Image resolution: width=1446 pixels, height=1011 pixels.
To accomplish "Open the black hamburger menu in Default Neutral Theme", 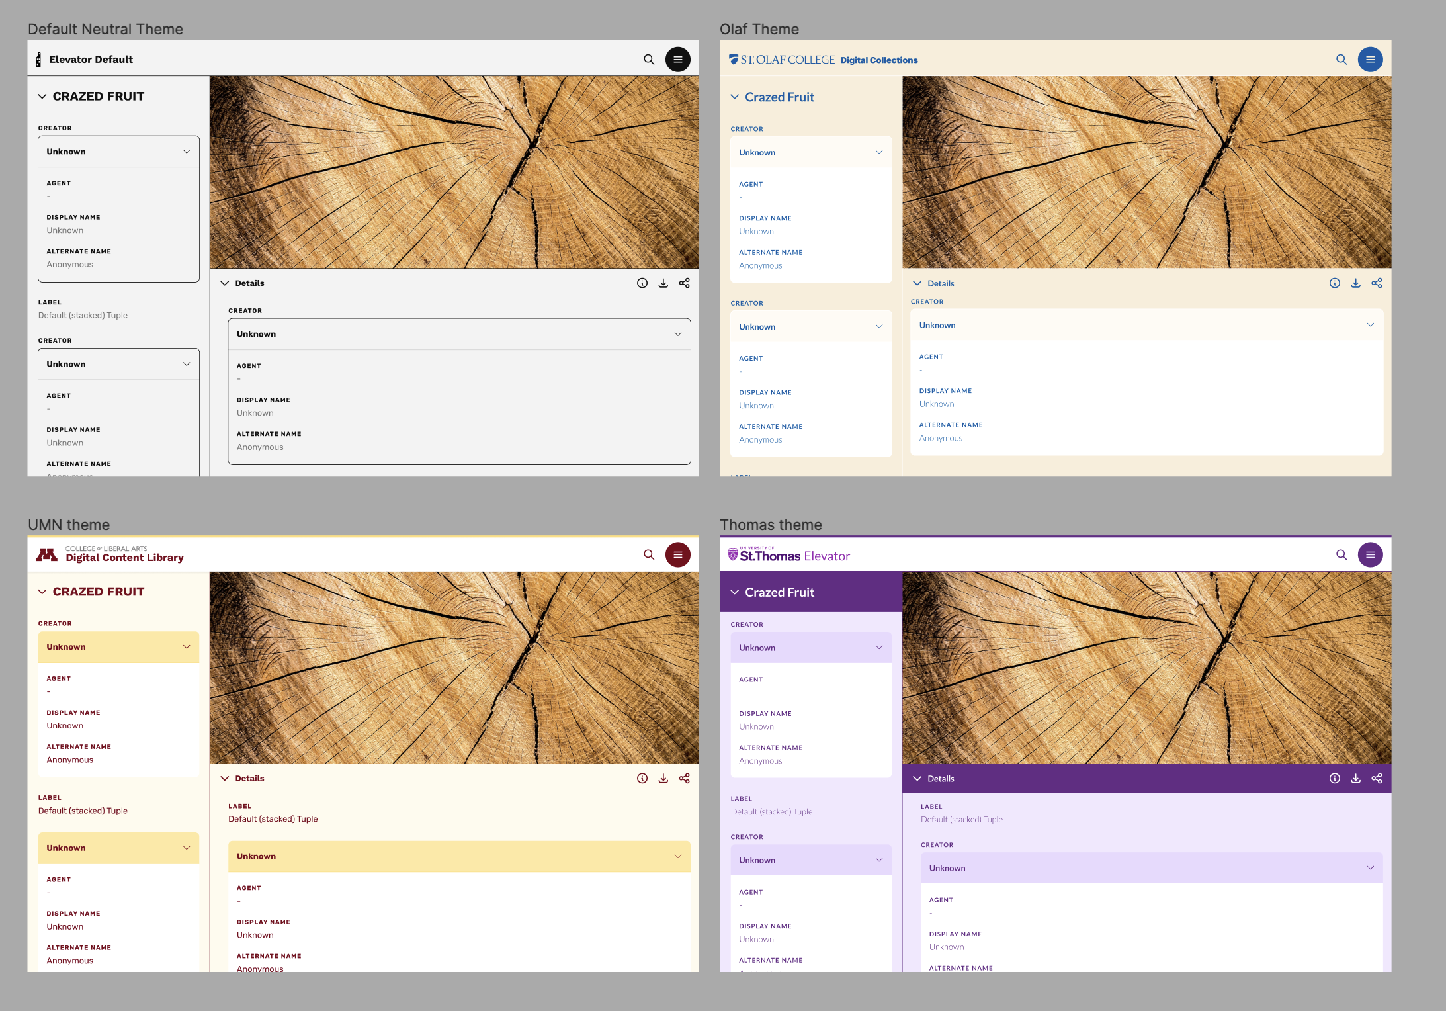I will point(678,60).
